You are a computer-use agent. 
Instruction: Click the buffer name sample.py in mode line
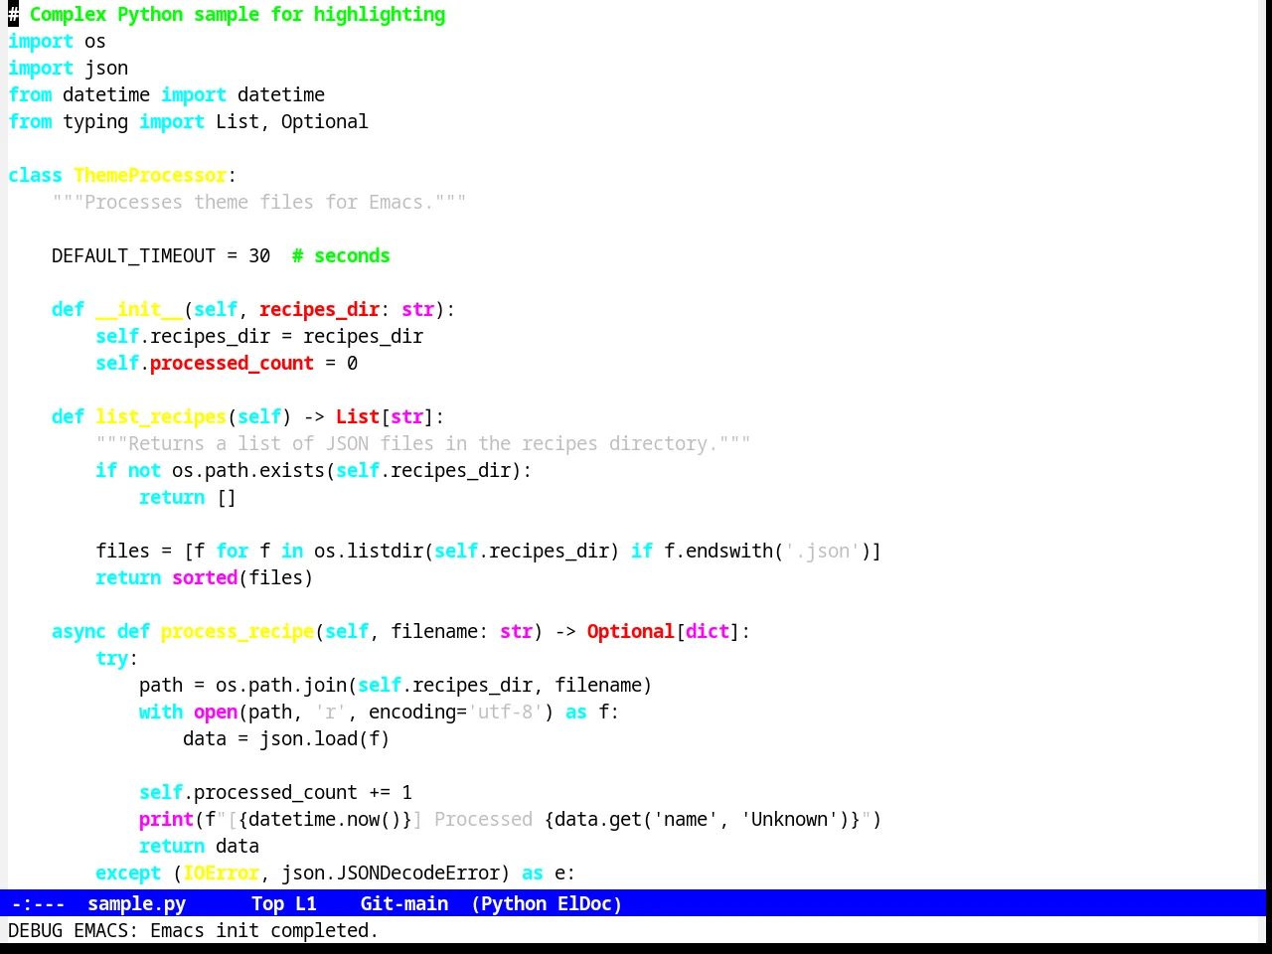(136, 903)
